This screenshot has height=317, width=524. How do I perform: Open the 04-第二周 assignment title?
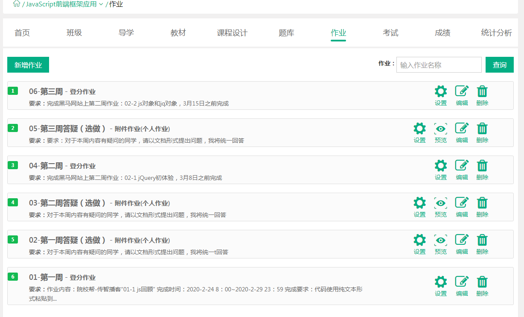46,166
